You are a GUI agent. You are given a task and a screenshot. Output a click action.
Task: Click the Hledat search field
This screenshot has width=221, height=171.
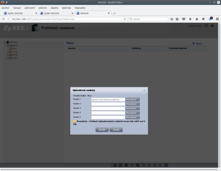(x=149, y=19)
